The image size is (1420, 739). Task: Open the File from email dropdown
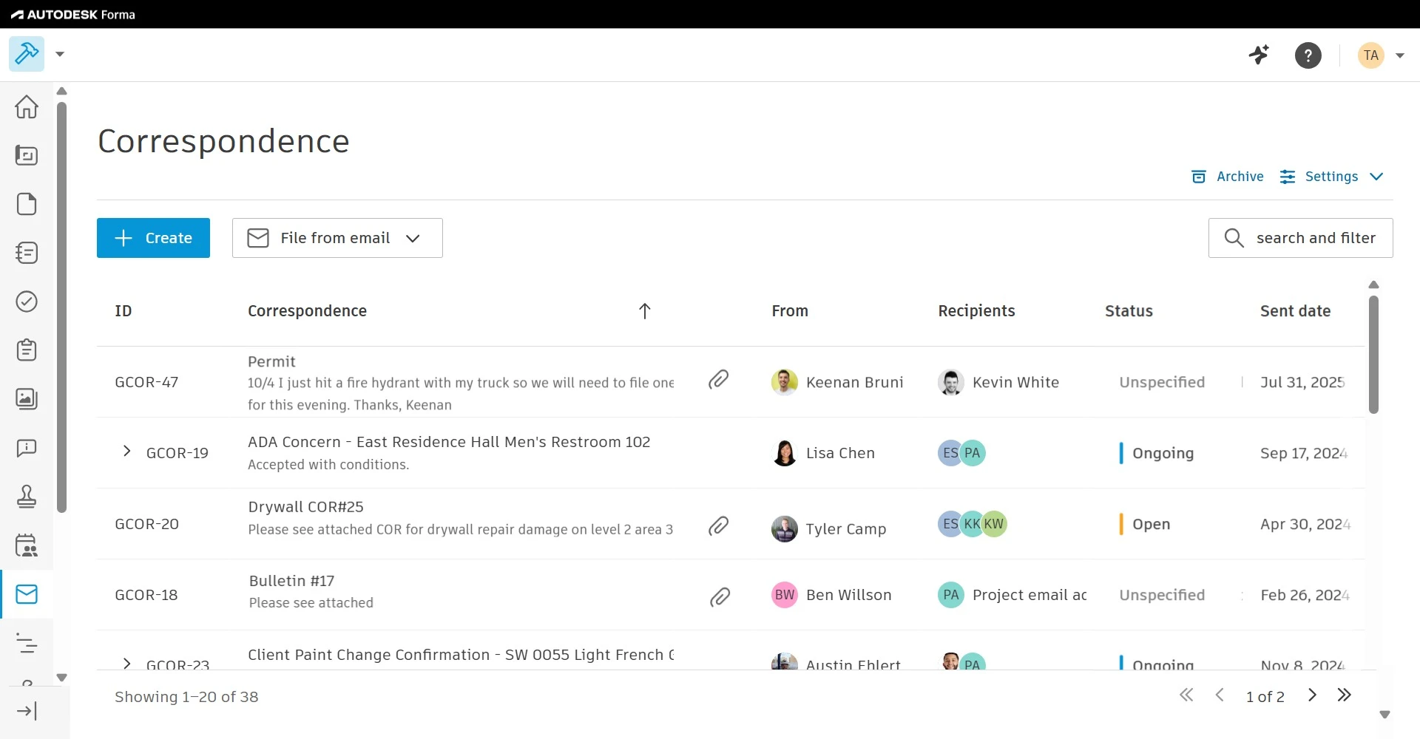[x=337, y=238]
